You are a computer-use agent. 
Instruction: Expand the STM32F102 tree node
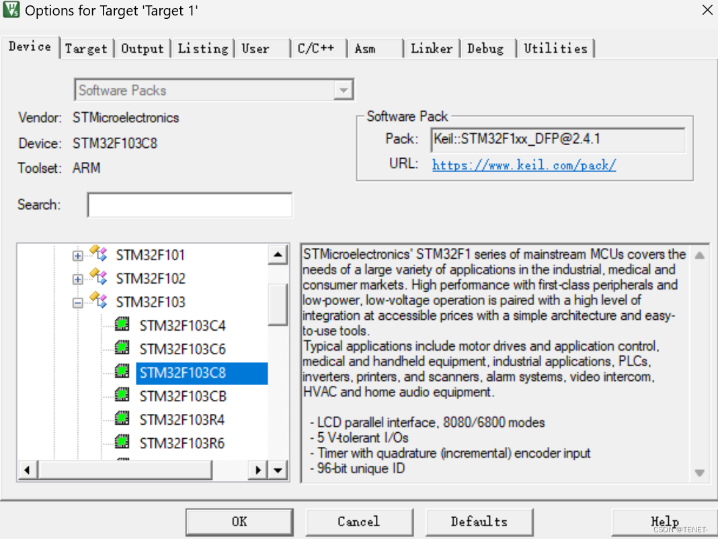click(x=78, y=279)
